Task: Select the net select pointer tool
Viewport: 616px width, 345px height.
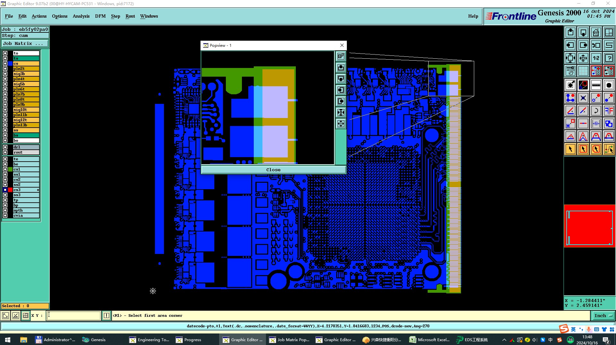Action: tap(609, 149)
